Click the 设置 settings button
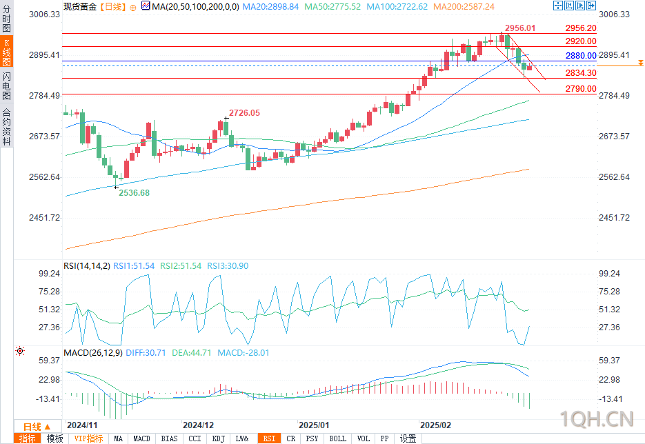 [x=408, y=438]
